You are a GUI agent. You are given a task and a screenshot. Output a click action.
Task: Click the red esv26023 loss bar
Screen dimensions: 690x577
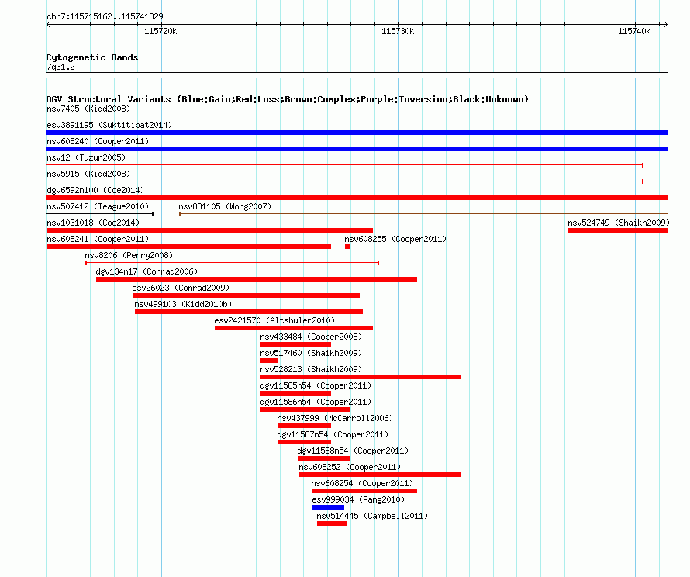[x=246, y=295]
